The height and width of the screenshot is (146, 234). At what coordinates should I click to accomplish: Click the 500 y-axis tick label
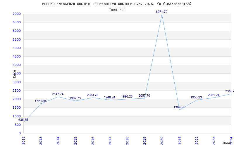[18, 125]
